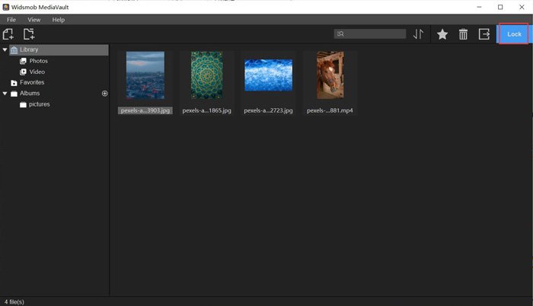Select Albums in the sidebar

coord(30,93)
